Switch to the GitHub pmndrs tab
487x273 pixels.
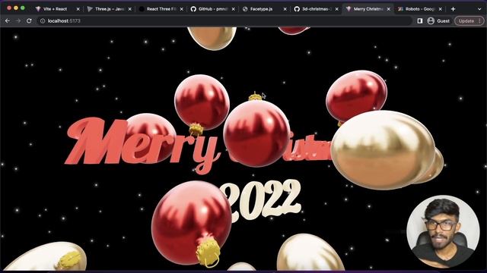213,9
